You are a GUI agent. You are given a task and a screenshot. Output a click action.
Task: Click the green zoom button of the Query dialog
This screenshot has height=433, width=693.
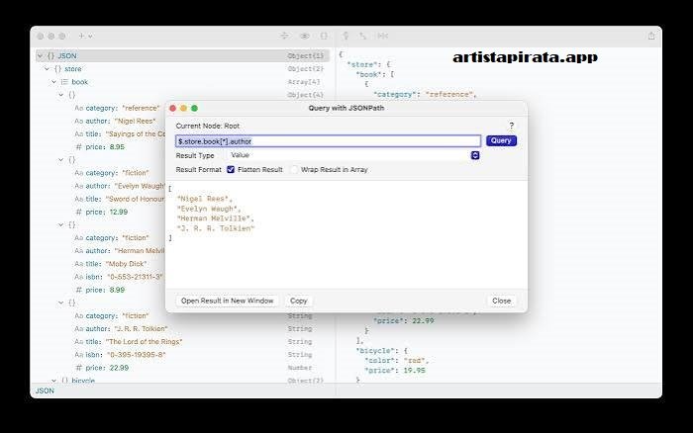[194, 108]
